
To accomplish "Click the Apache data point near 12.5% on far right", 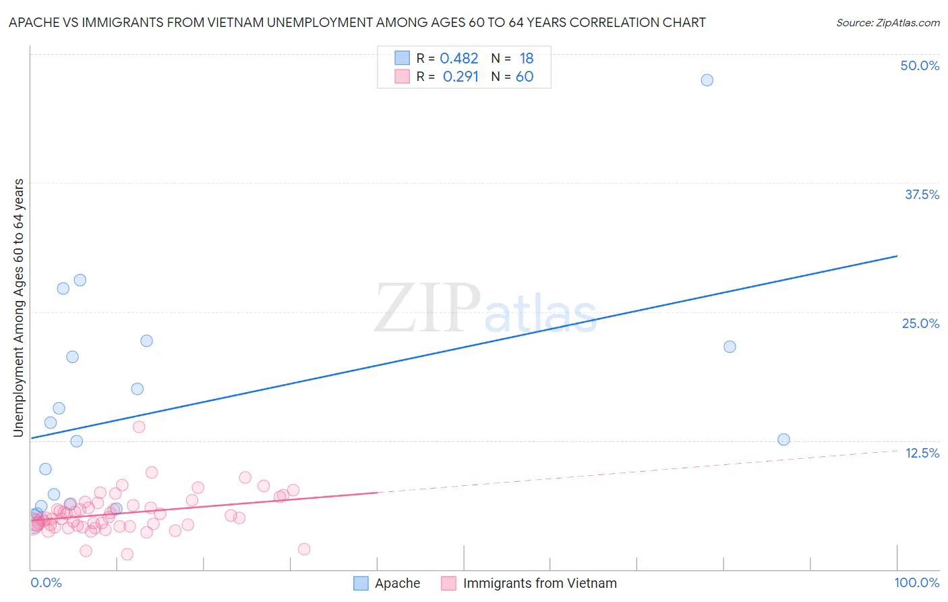I will pos(783,439).
